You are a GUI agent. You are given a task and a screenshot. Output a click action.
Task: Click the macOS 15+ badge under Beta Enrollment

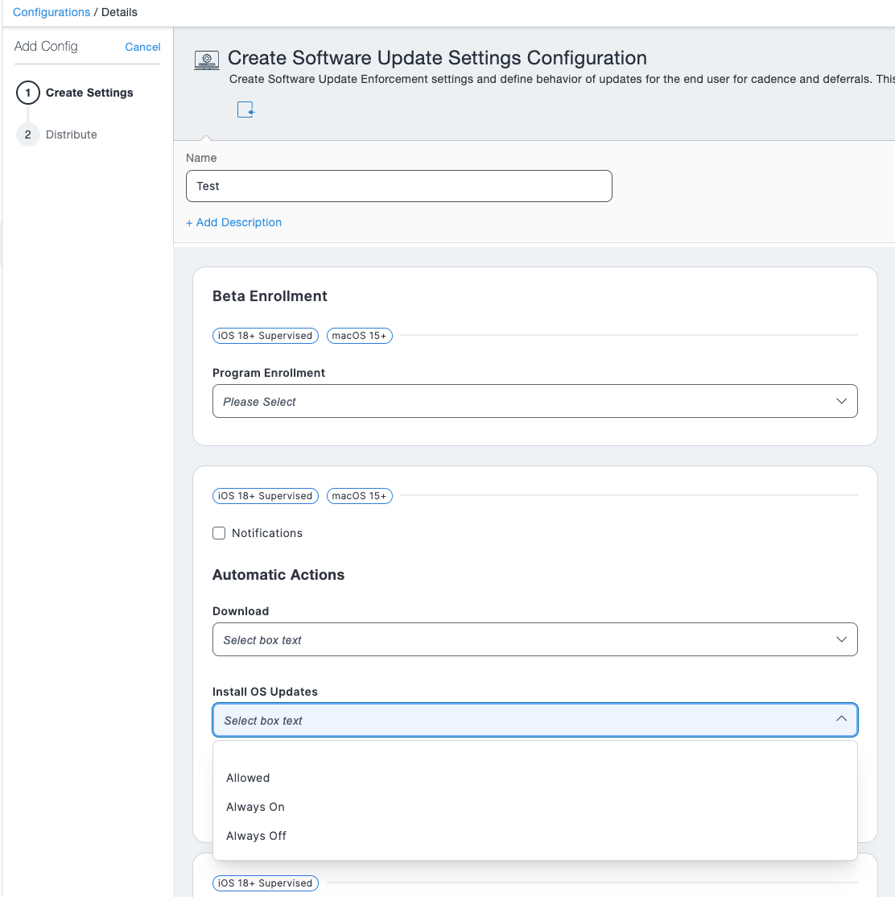tap(359, 336)
